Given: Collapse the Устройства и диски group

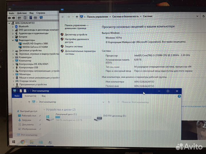Looking at the screenshot, I should coord(44,110).
